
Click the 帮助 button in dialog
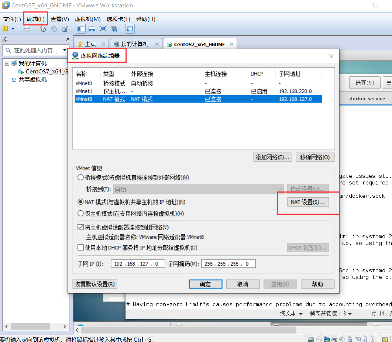point(317,284)
